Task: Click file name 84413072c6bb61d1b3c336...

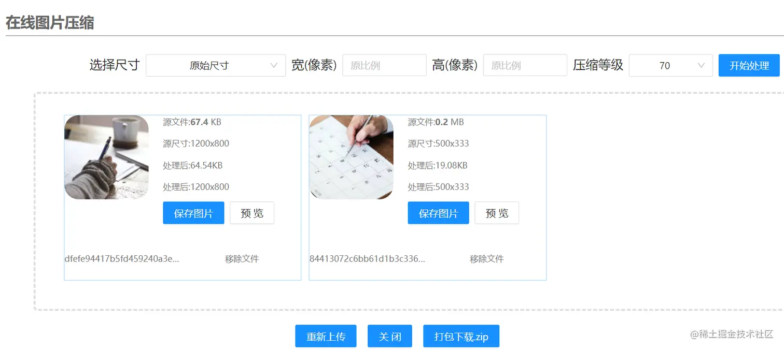Action: pyautogui.click(x=367, y=259)
